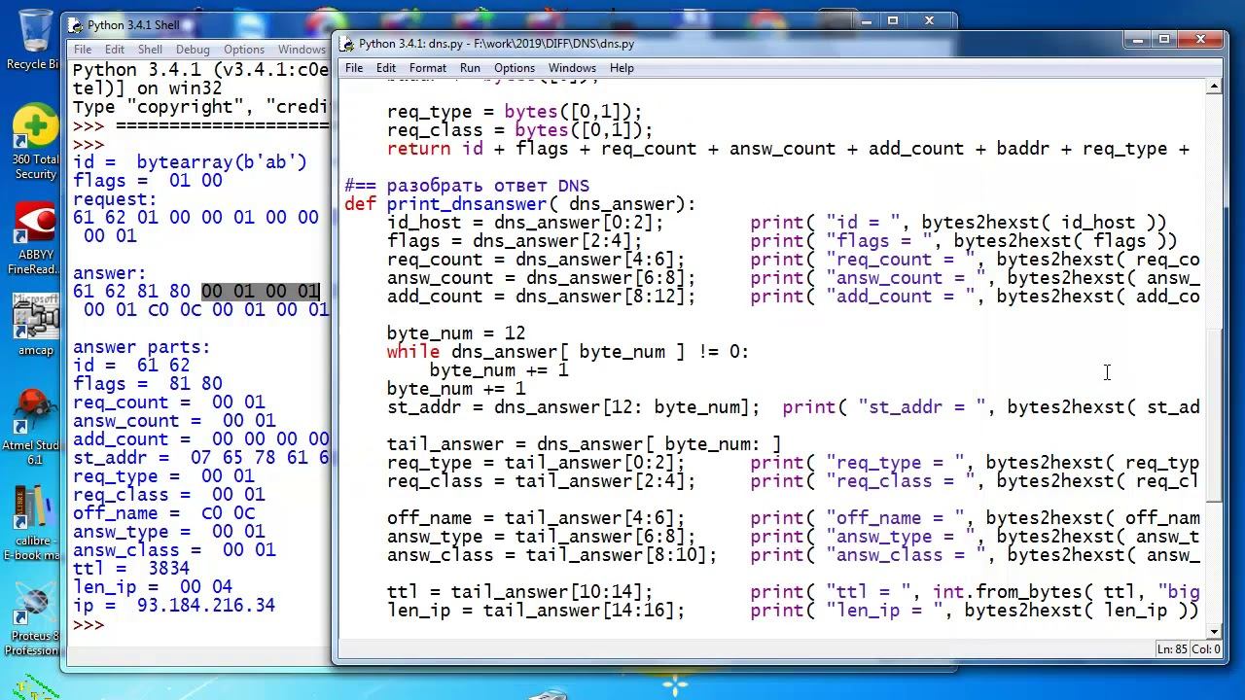Click 'id = bytearray(b'ab')' shell line
Image resolution: width=1245 pixels, height=700 pixels.
point(190,162)
